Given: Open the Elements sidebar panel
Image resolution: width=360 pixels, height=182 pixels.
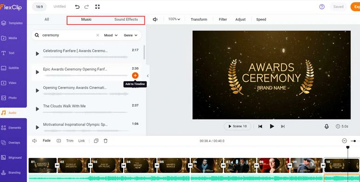Looking at the screenshot, I should (12, 128).
